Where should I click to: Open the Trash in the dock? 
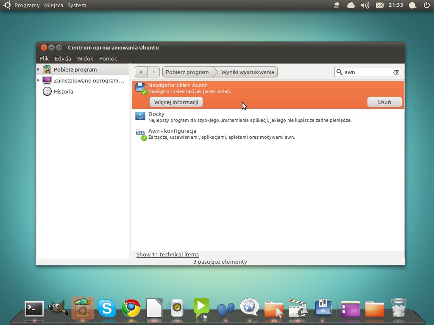[x=398, y=308]
